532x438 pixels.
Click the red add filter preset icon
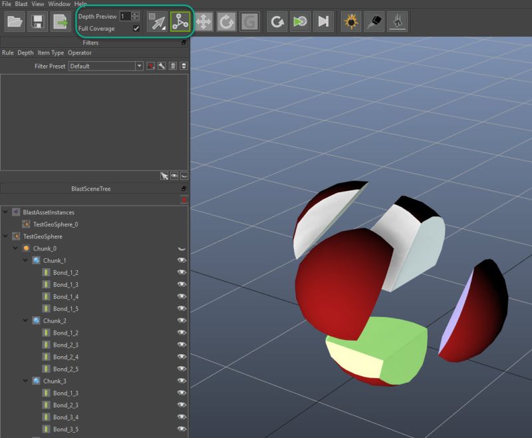[x=151, y=66]
